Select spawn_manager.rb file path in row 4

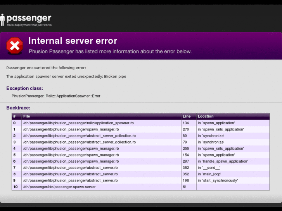click(x=71, y=149)
